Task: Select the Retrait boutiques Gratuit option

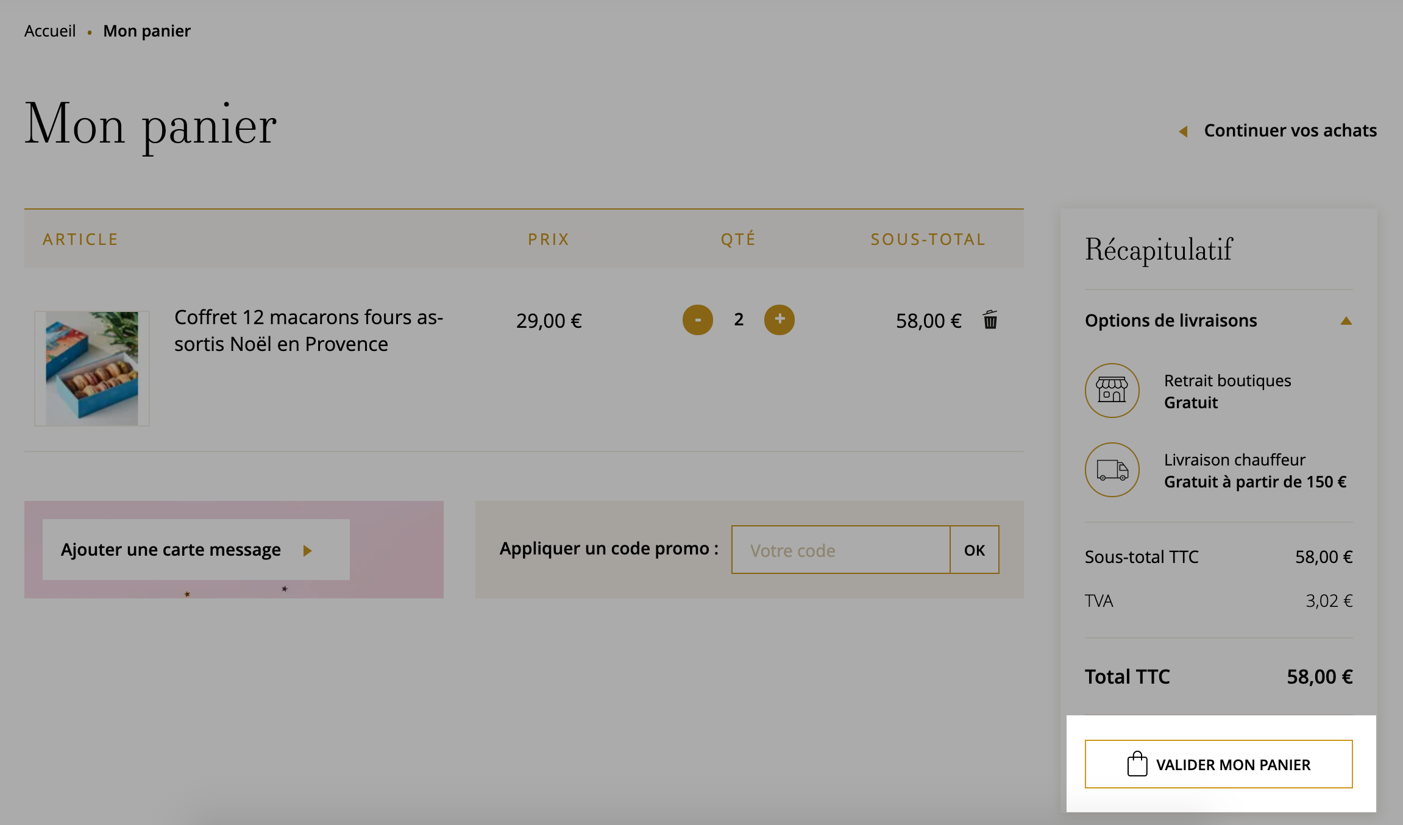Action: point(1219,391)
